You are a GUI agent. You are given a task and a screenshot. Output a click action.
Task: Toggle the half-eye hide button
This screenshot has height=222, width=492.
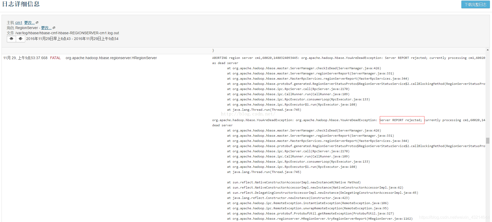coord(21,39)
